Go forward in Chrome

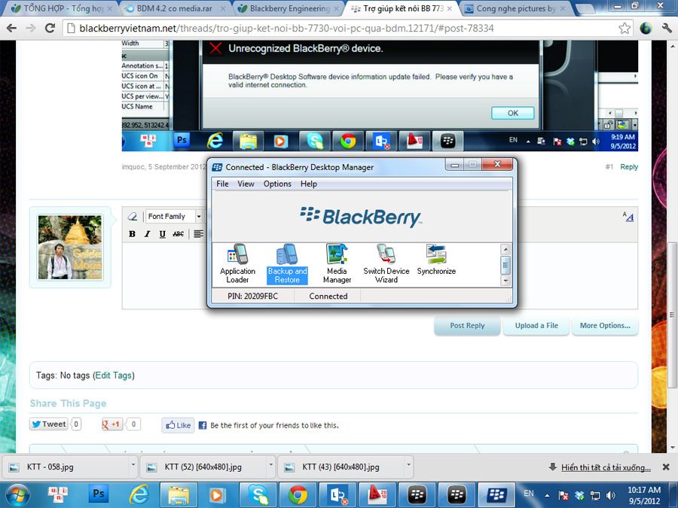click(x=31, y=29)
